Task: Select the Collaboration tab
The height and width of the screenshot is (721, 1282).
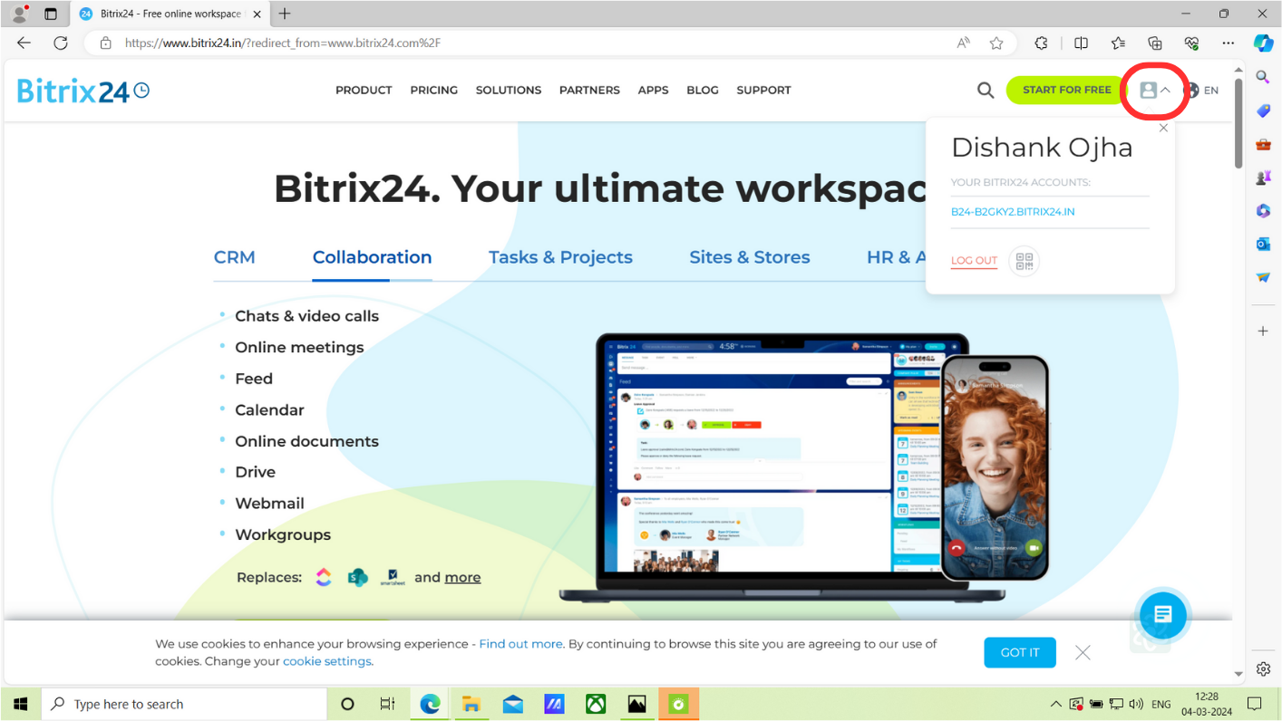Action: 372,257
